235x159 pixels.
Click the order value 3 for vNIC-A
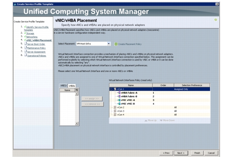[153, 100]
